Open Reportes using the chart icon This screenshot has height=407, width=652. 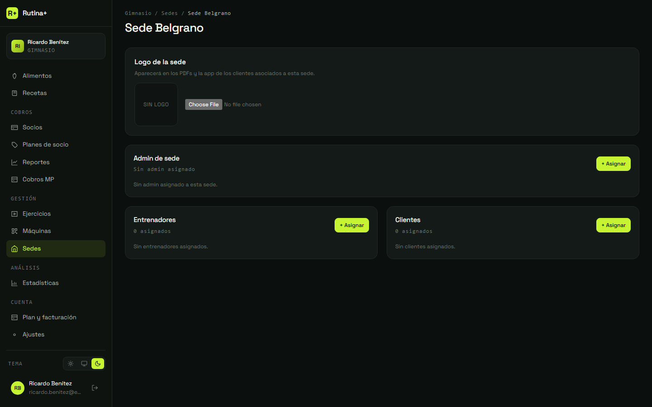tap(14, 162)
